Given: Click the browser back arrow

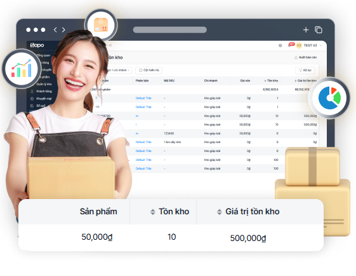Looking at the screenshot, I should tap(55, 30).
